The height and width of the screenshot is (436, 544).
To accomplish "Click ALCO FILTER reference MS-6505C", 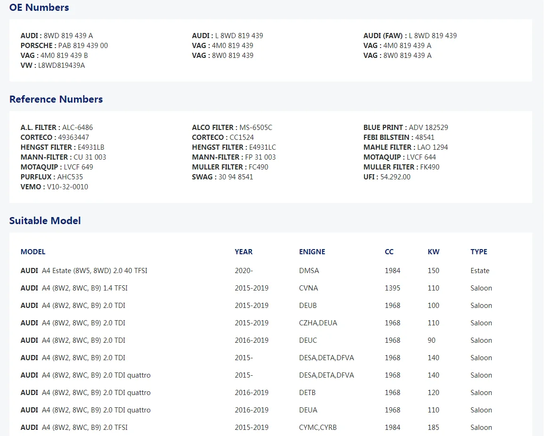I will (x=232, y=128).
